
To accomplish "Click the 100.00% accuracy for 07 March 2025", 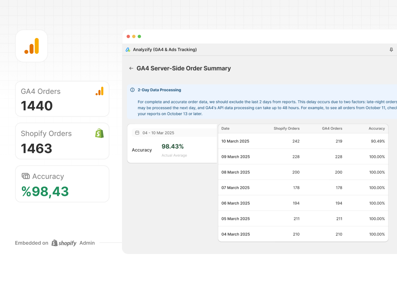I will click(x=377, y=188).
